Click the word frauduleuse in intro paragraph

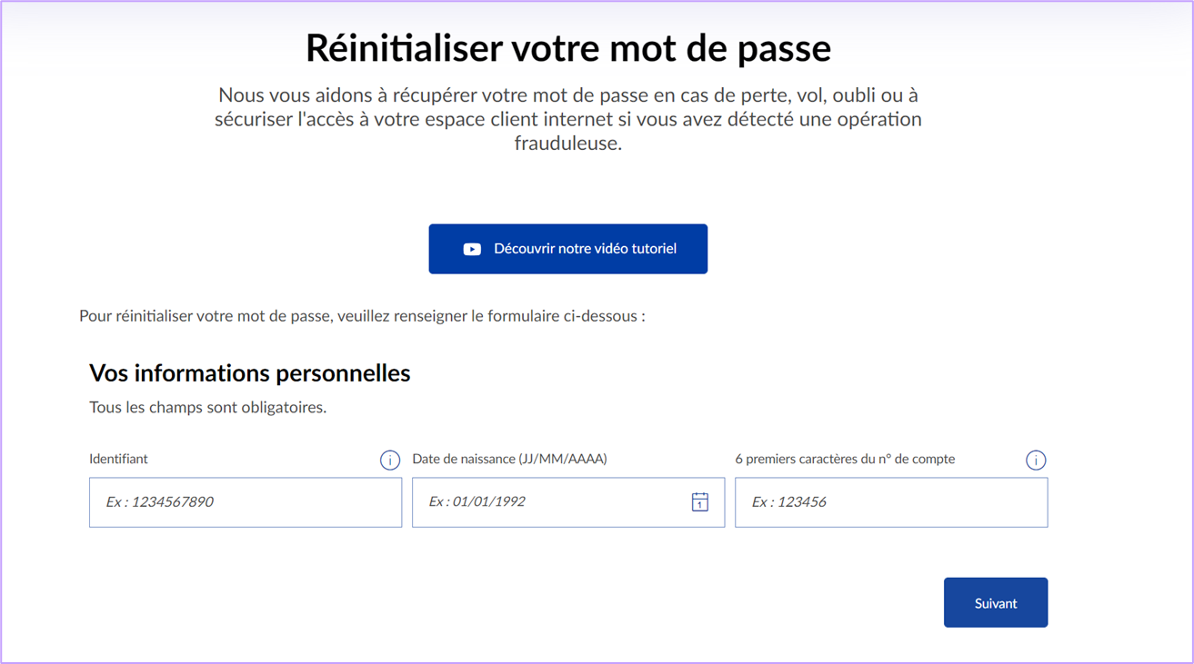(x=568, y=143)
